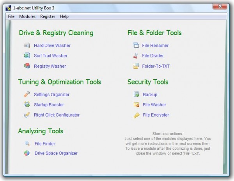
Task: Click the File Renamer windows icon
Action: pyautogui.click(x=136, y=45)
